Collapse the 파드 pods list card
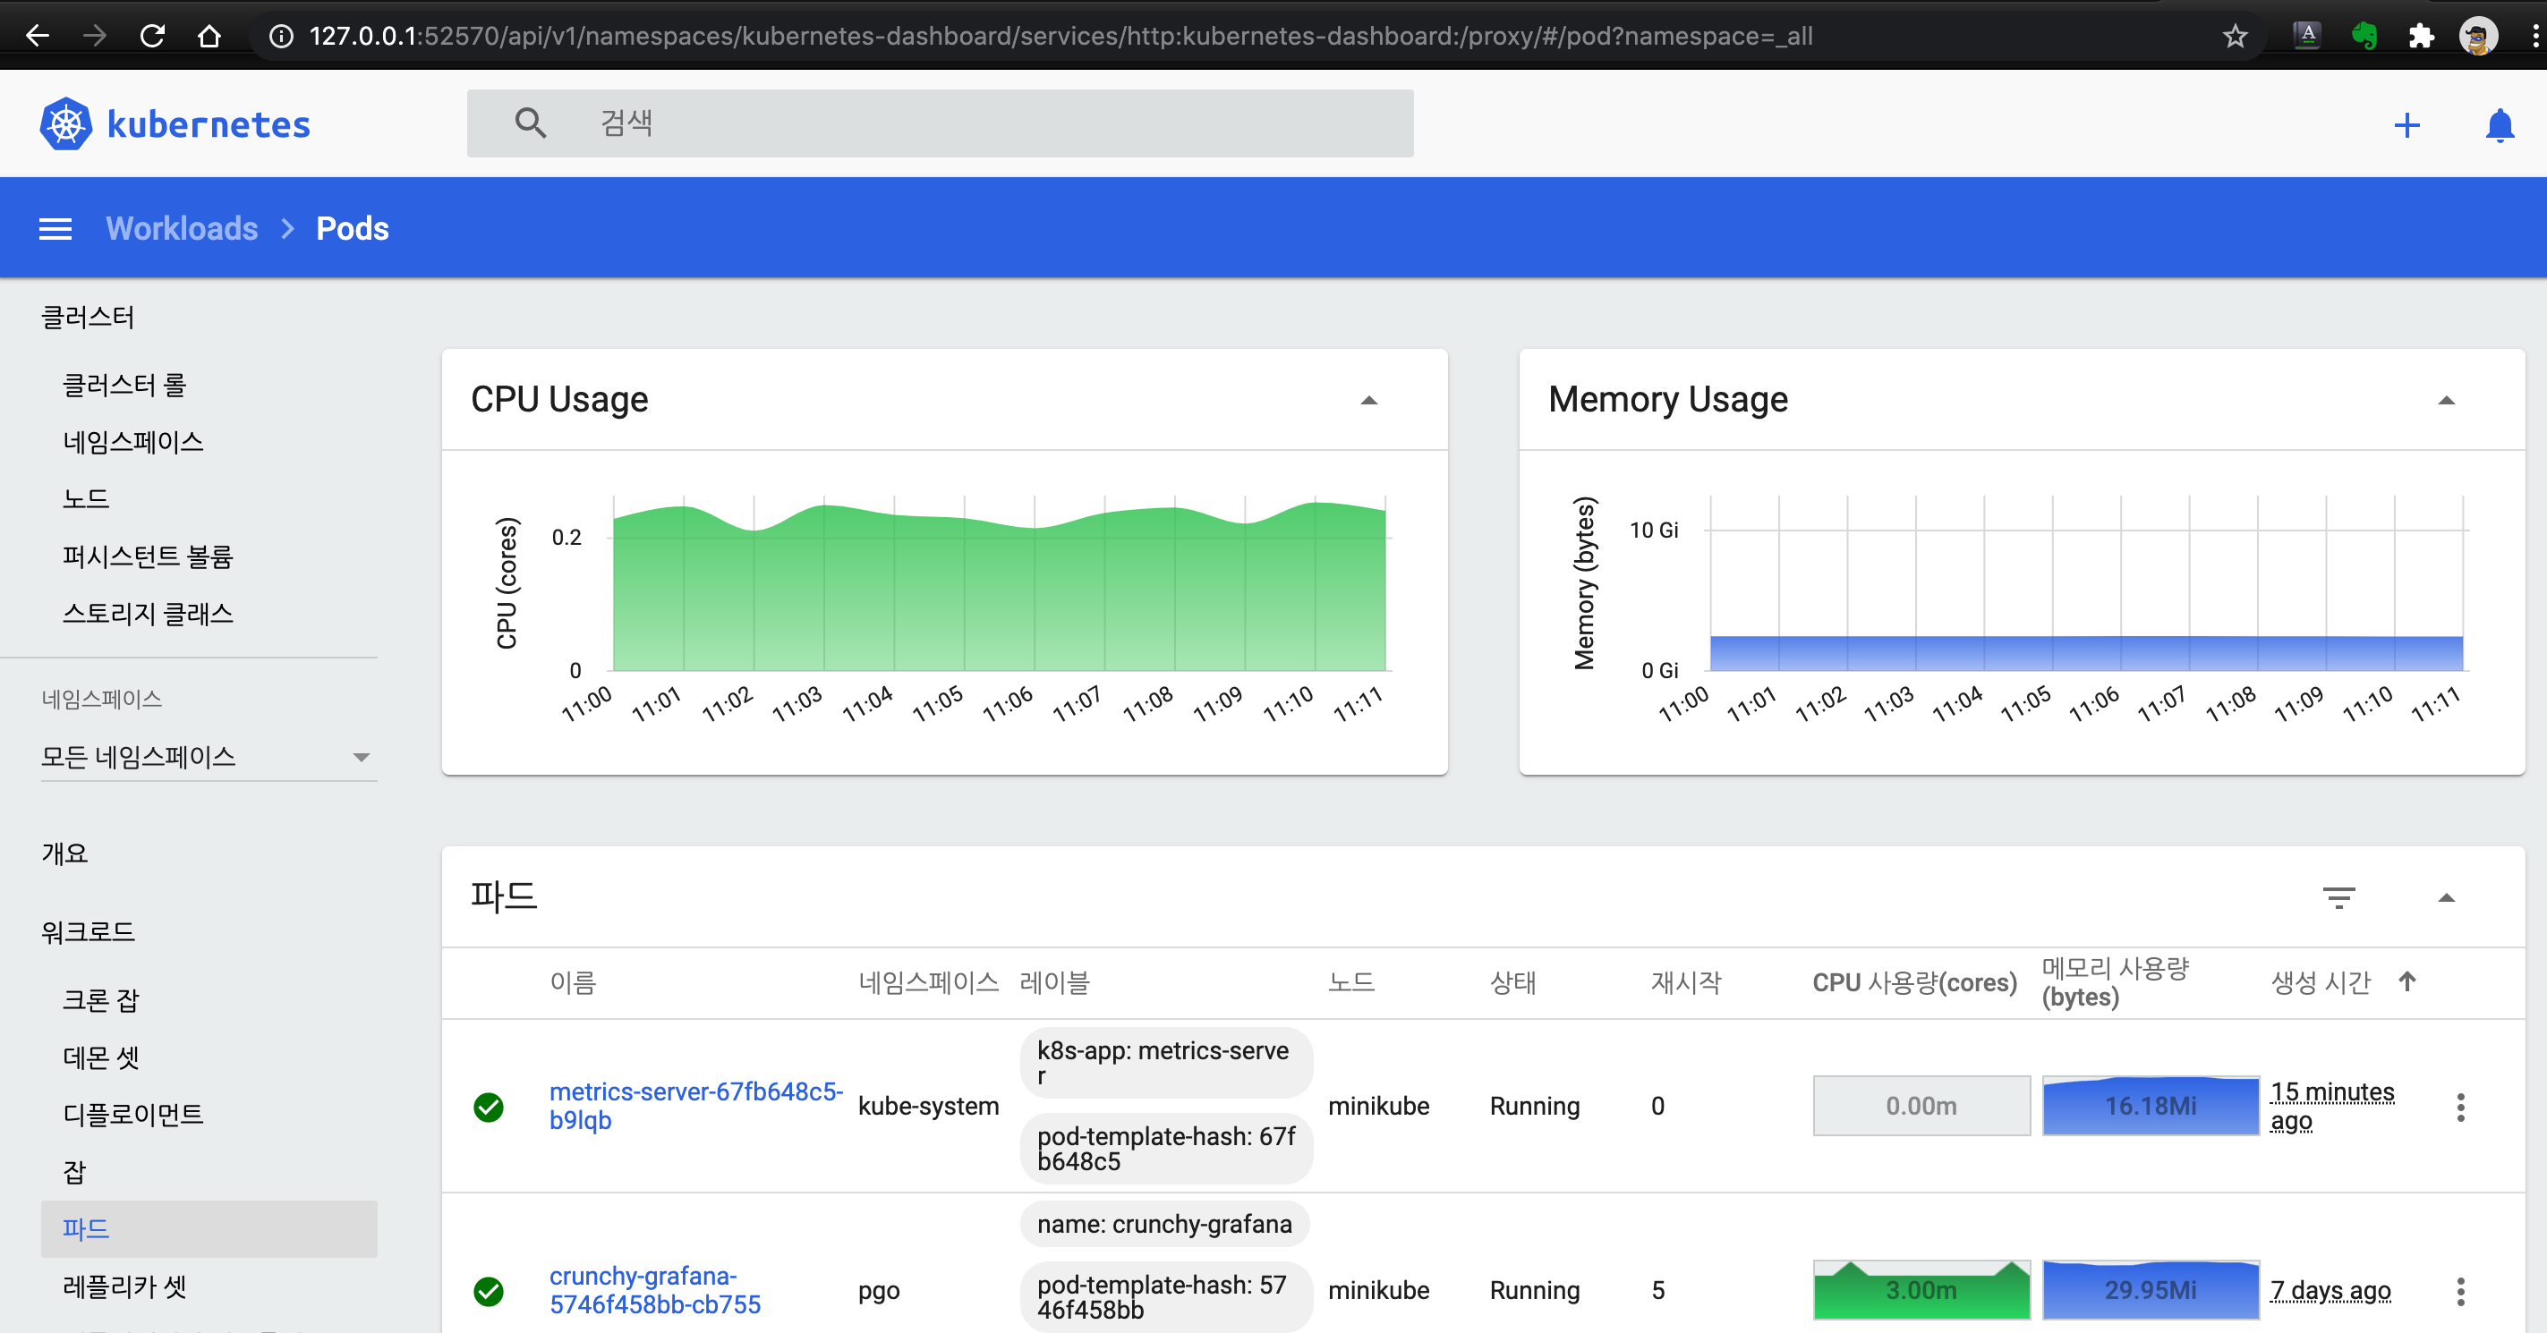The width and height of the screenshot is (2547, 1333). (2446, 897)
